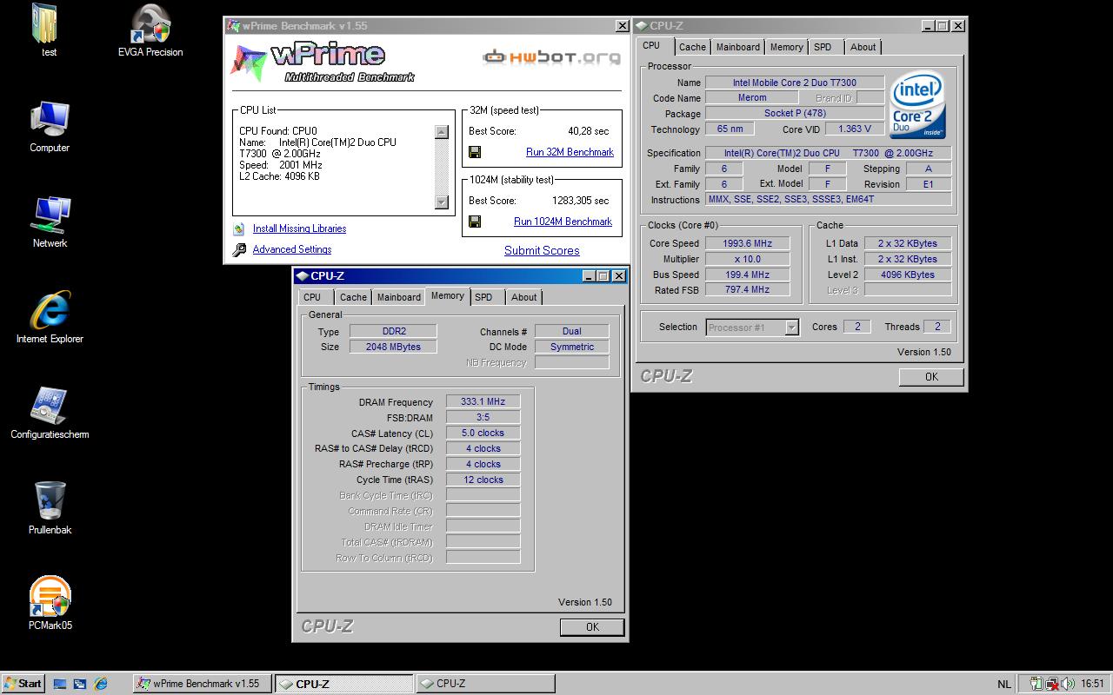
Task: Click the Advanced Settings wrench icon
Action: (239, 250)
